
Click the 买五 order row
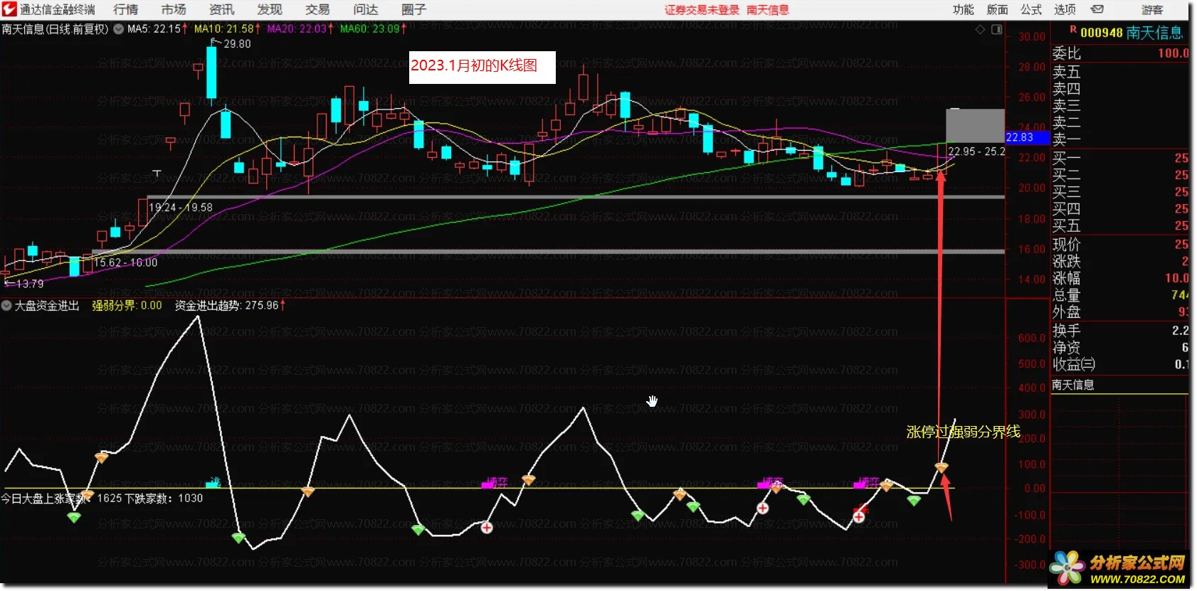[x=1119, y=226]
